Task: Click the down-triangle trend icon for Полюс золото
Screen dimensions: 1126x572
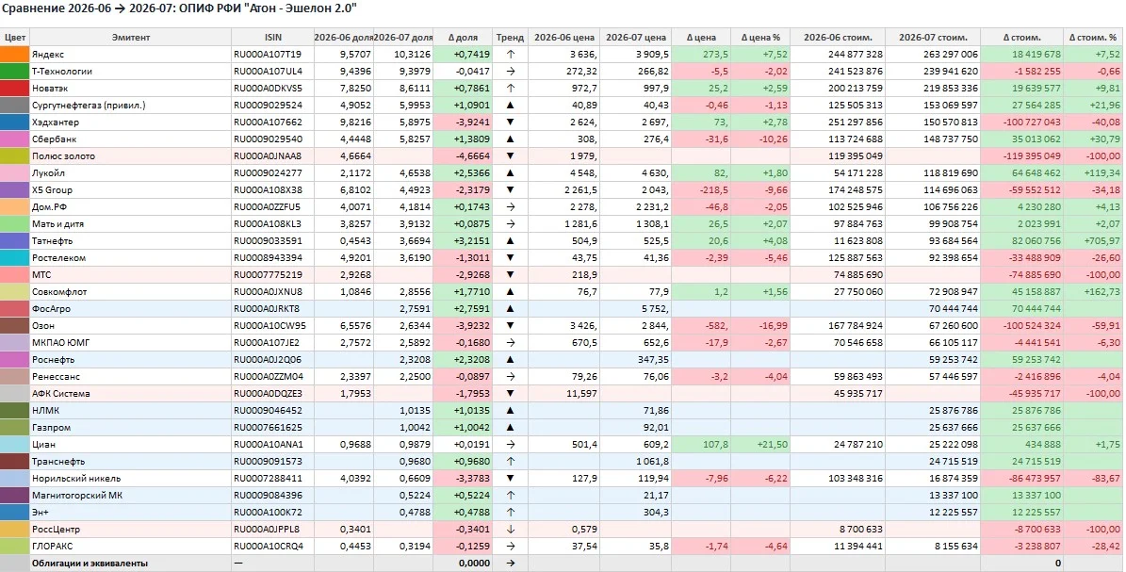Action: tap(511, 155)
